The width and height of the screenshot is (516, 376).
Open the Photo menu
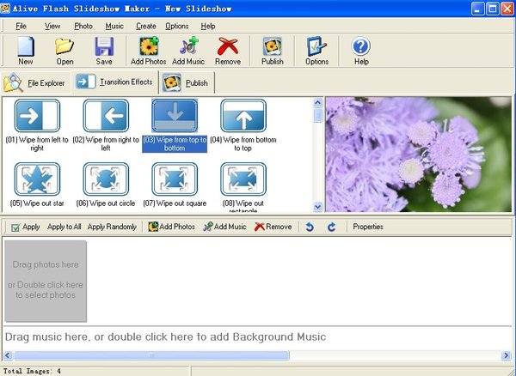(x=83, y=27)
